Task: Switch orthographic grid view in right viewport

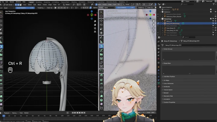Action: pos(154,32)
